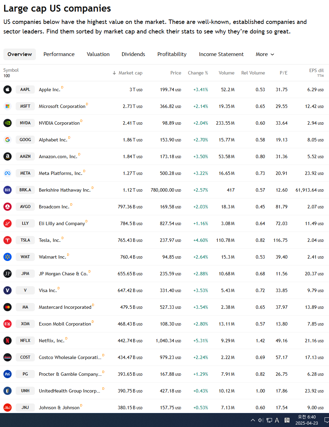Image resolution: width=329 pixels, height=427 pixels.
Task: Show hidden system tray icons
Action: (x=253, y=420)
